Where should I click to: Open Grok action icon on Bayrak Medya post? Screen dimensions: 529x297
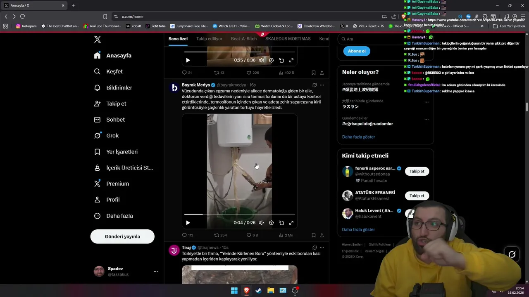click(x=315, y=85)
